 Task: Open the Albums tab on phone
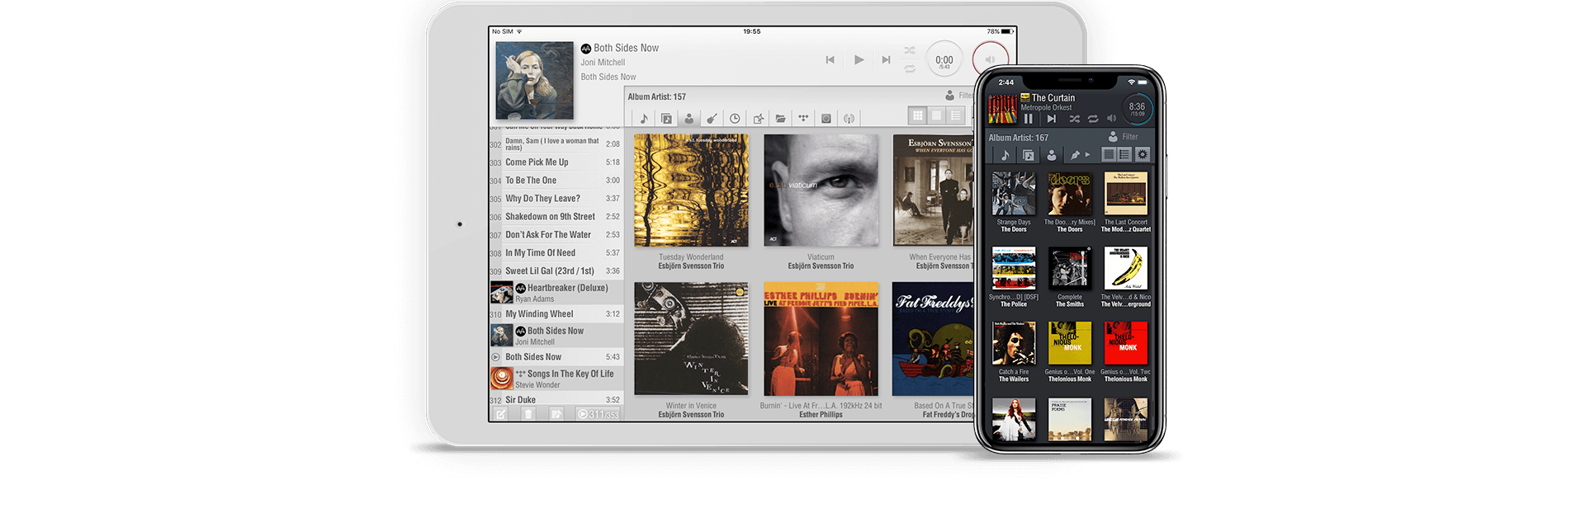coord(1028,154)
